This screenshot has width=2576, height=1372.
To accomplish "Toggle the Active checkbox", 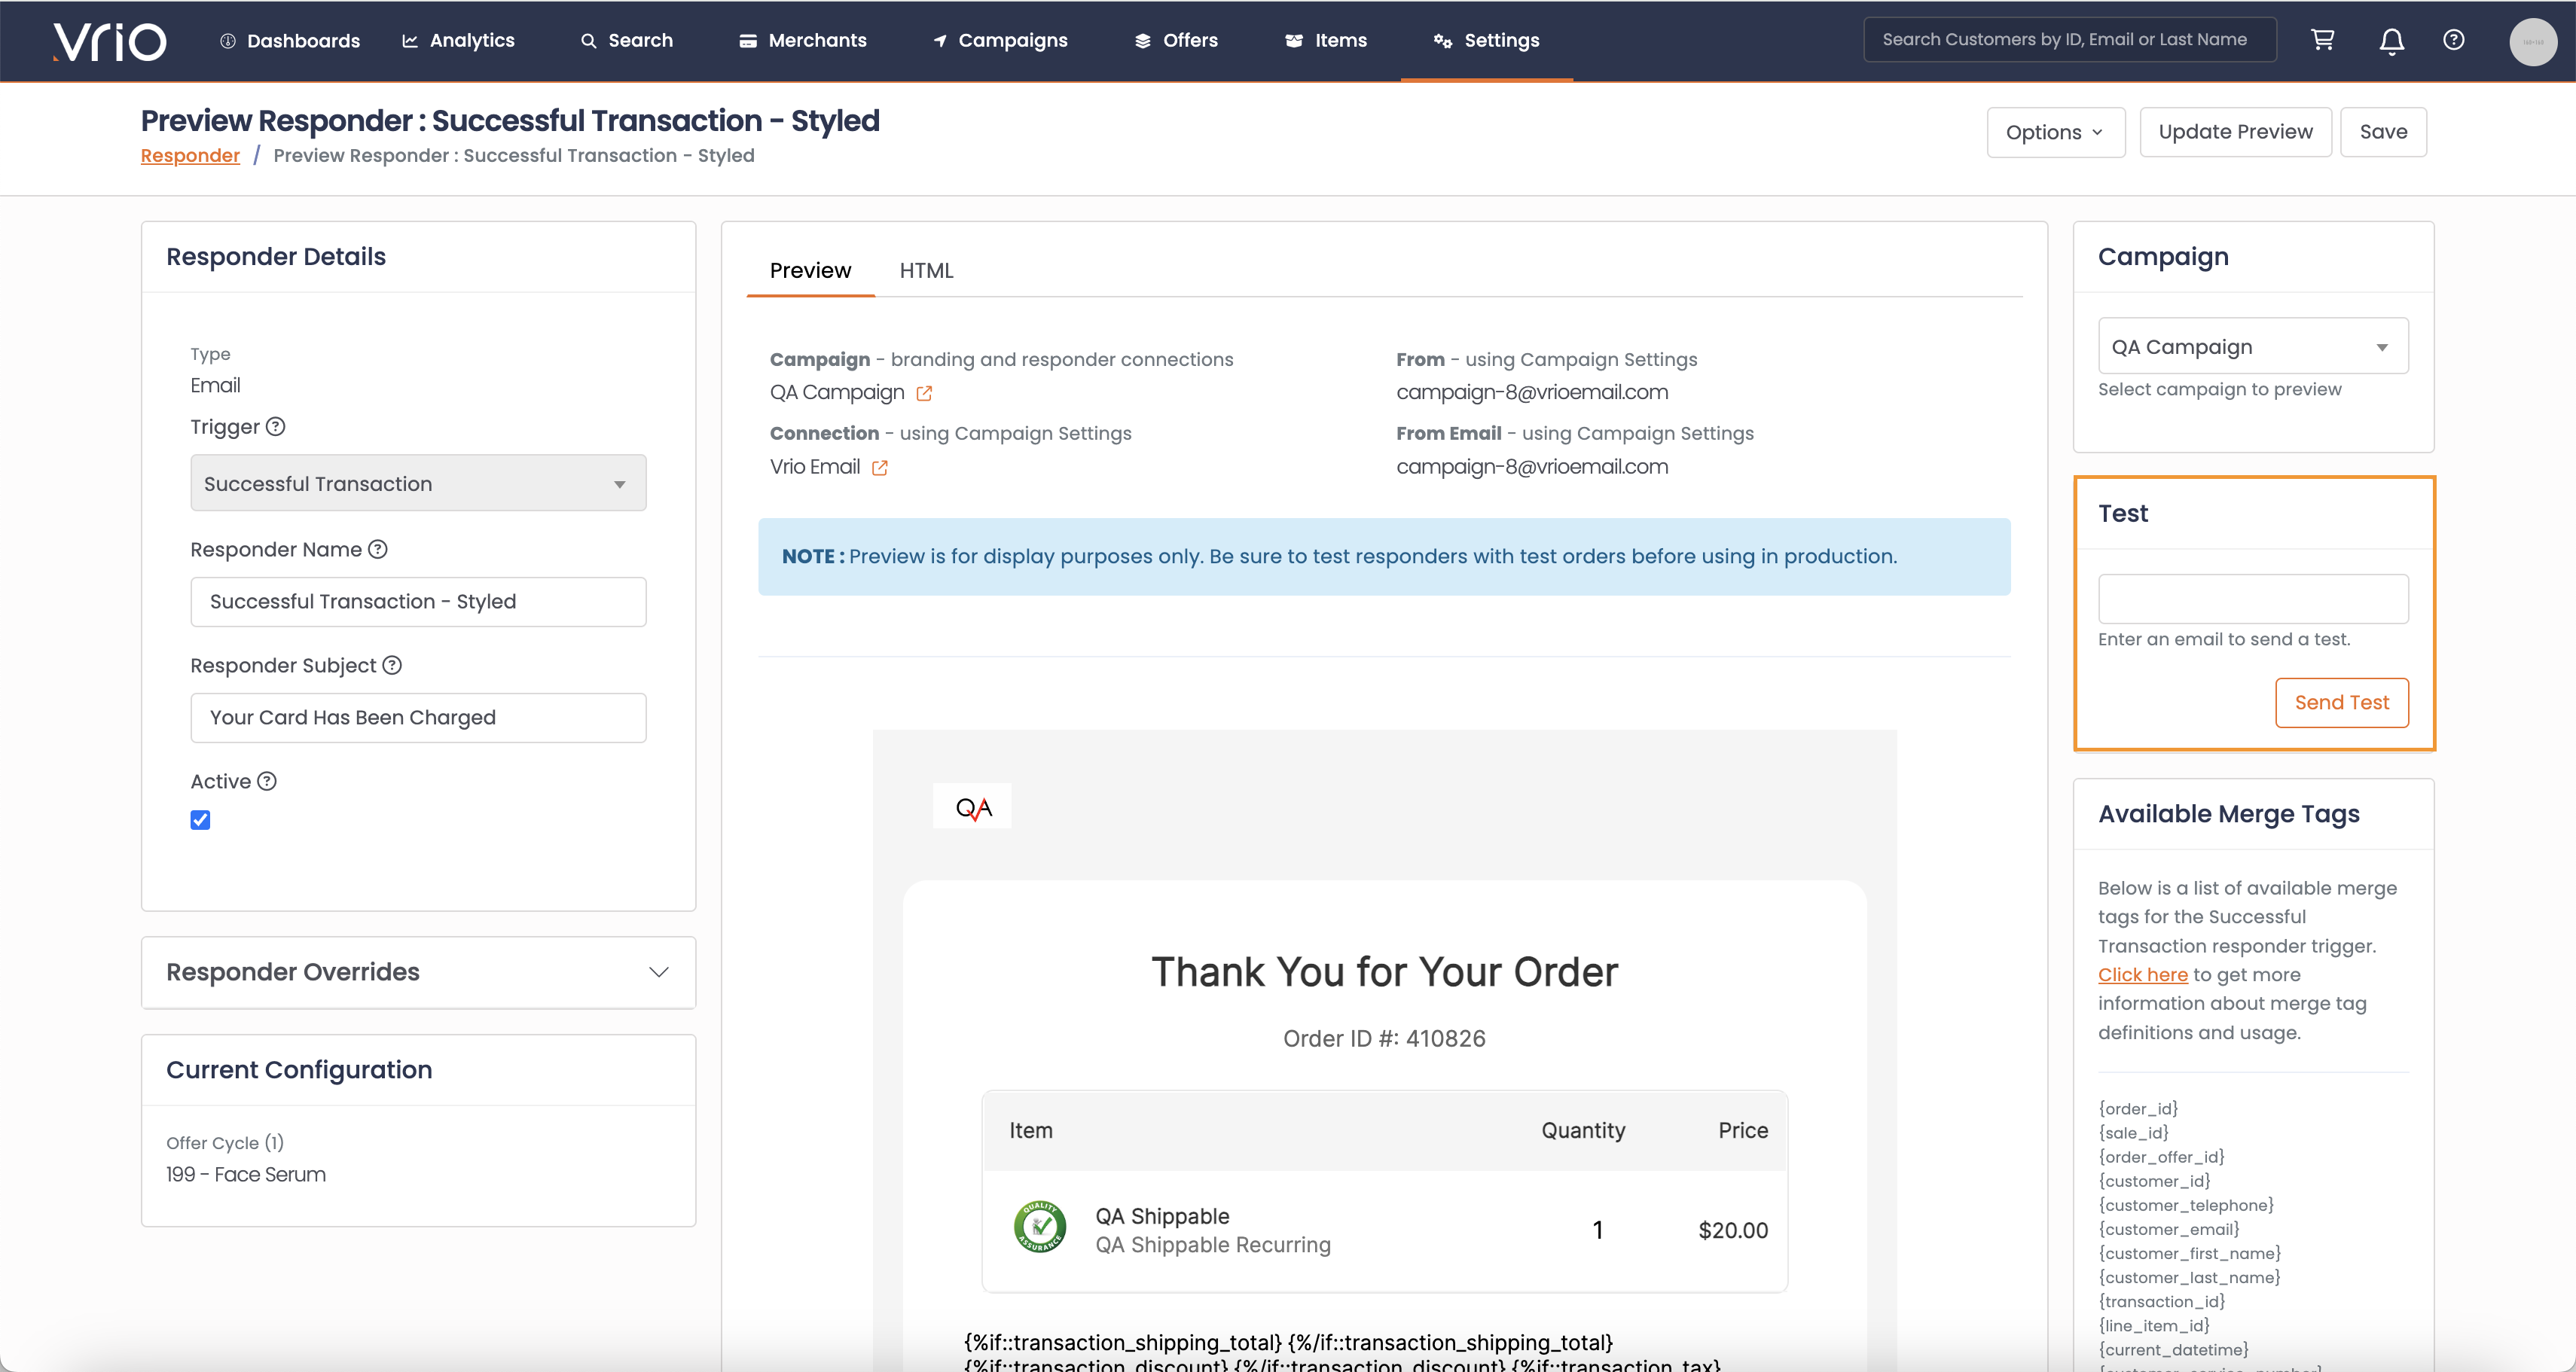I will coord(200,820).
